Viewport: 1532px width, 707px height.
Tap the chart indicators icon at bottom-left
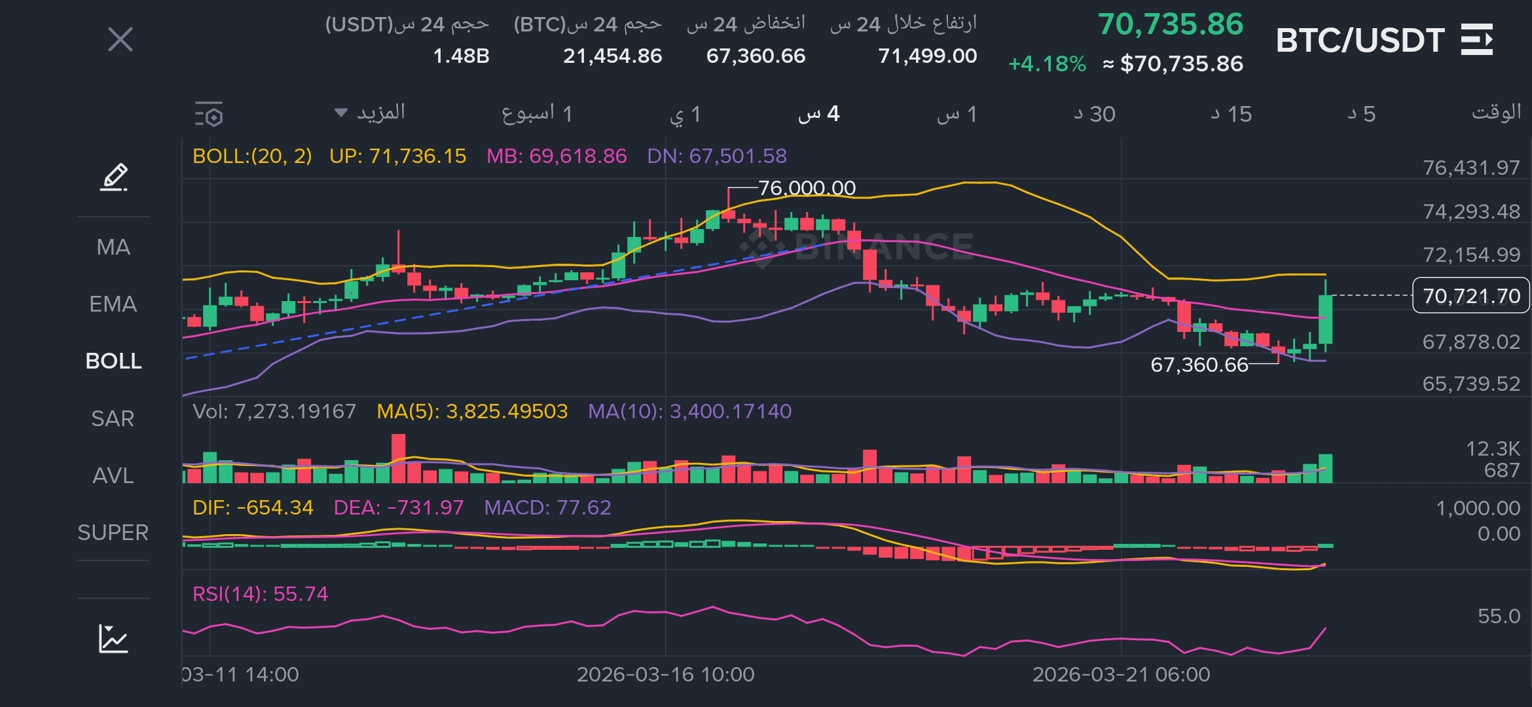click(x=113, y=638)
